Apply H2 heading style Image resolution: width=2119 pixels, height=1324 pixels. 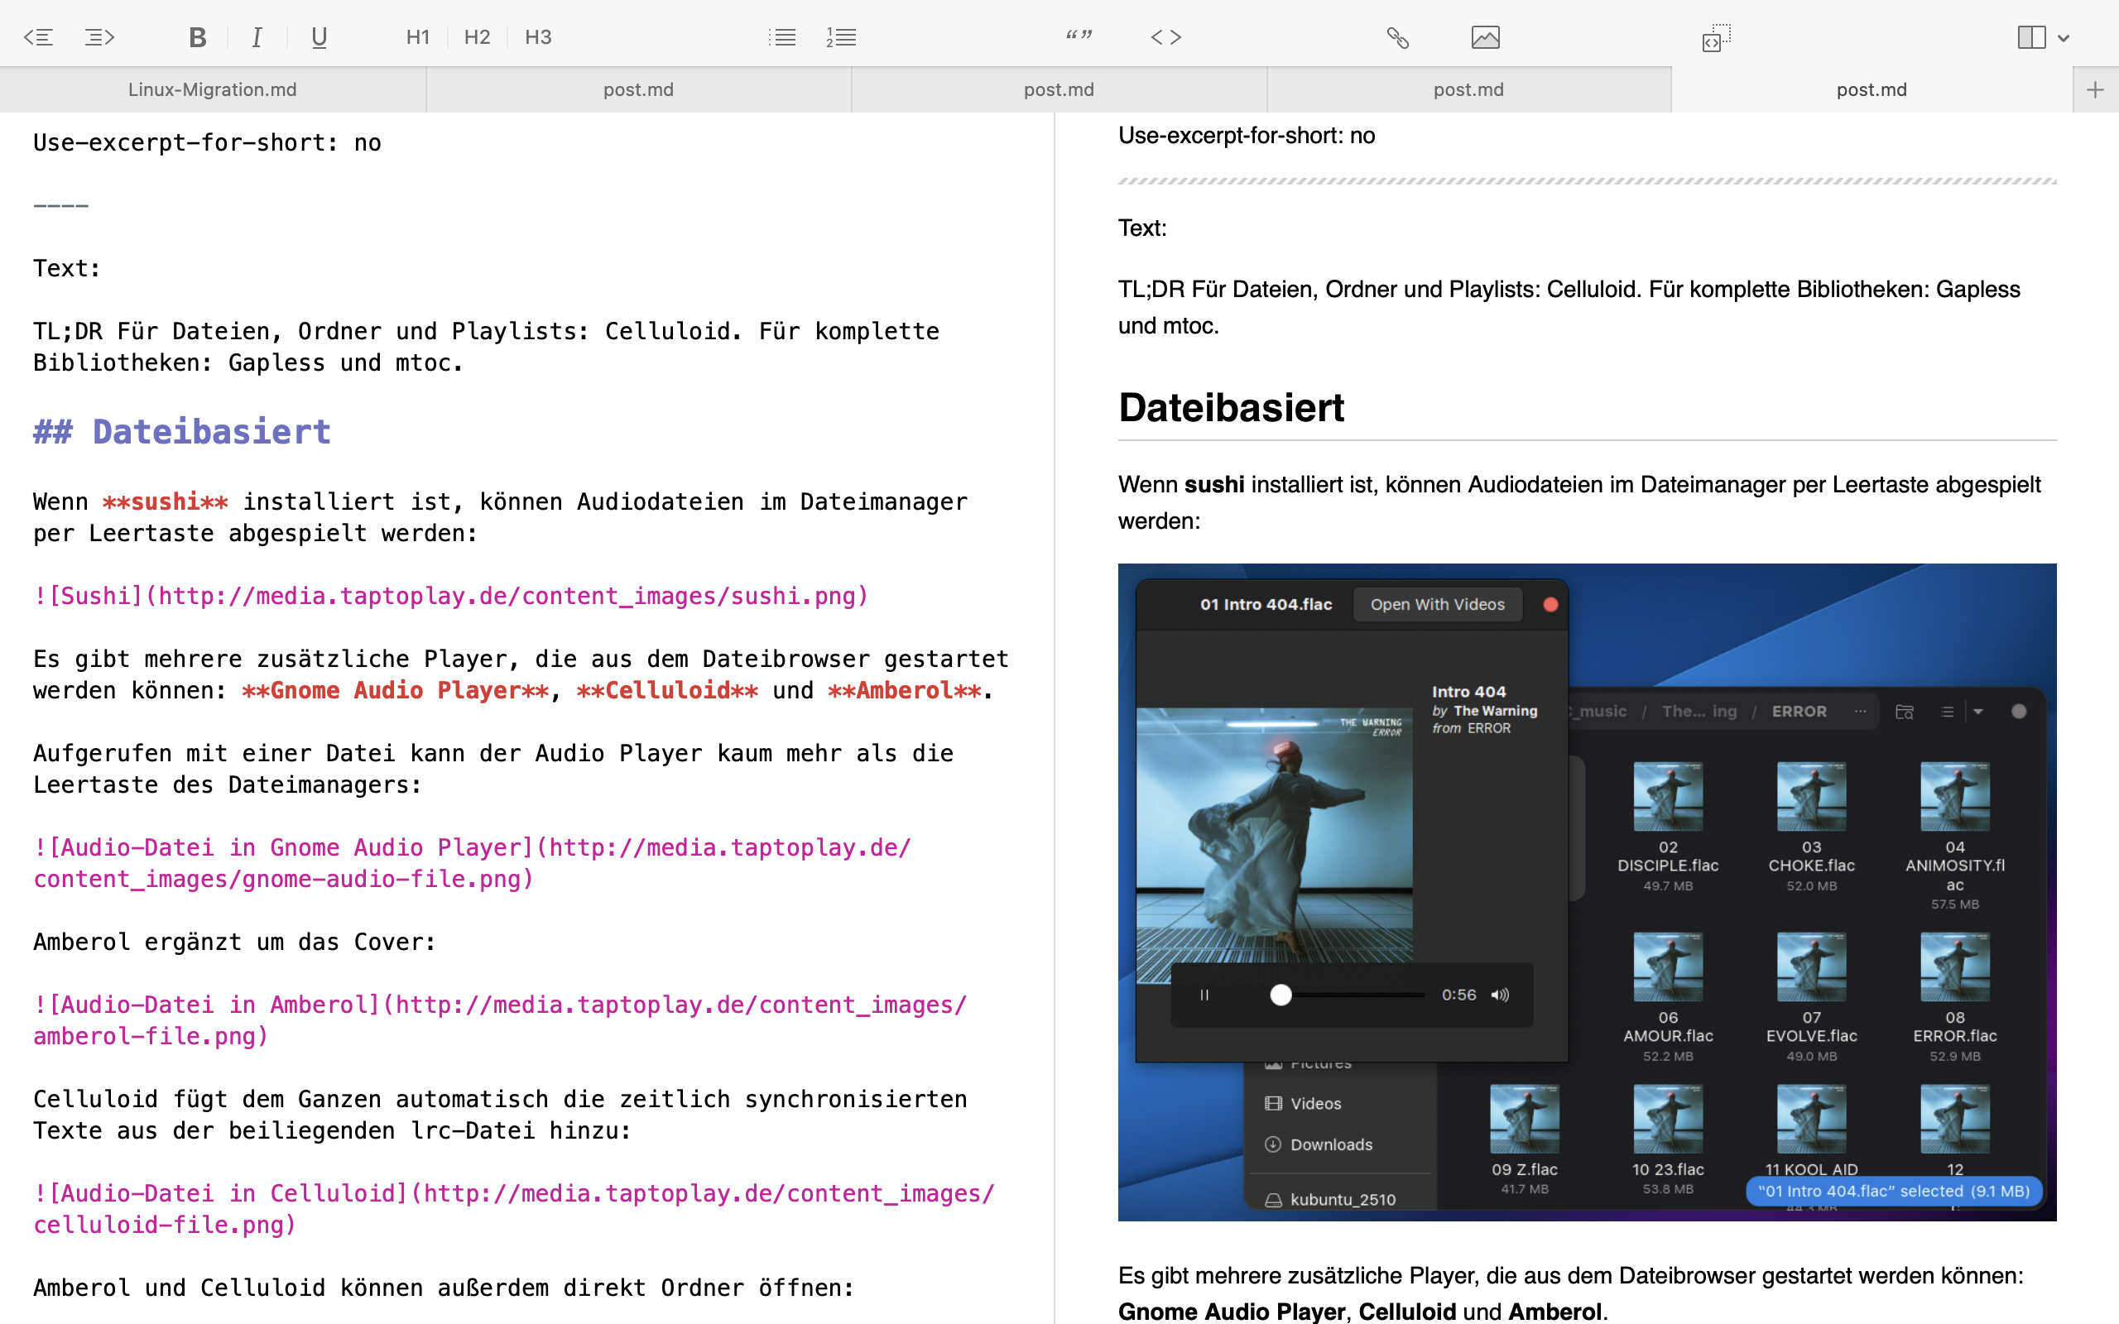click(x=478, y=36)
